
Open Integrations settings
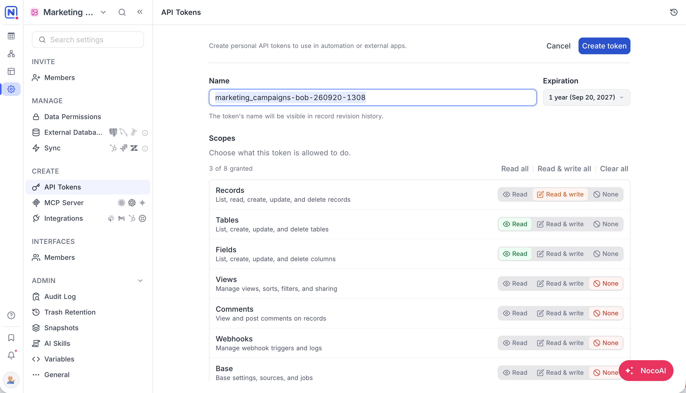tap(88, 218)
